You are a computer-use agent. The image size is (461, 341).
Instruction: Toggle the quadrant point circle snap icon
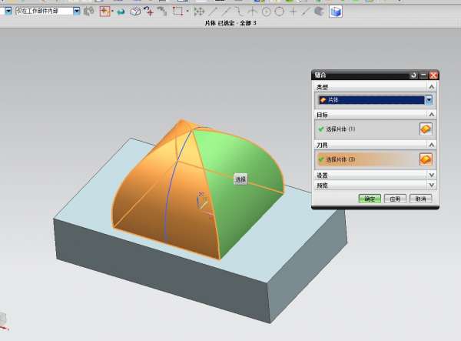pos(280,12)
